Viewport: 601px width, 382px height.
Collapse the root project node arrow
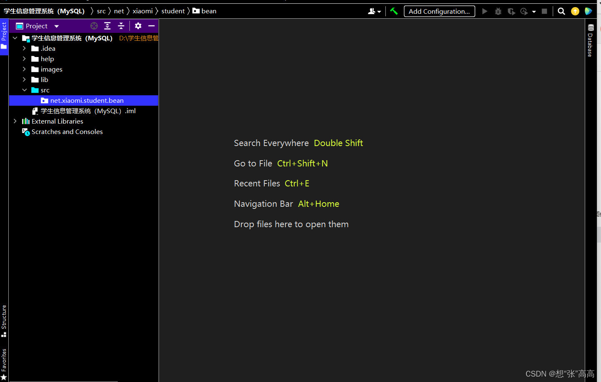click(x=15, y=38)
